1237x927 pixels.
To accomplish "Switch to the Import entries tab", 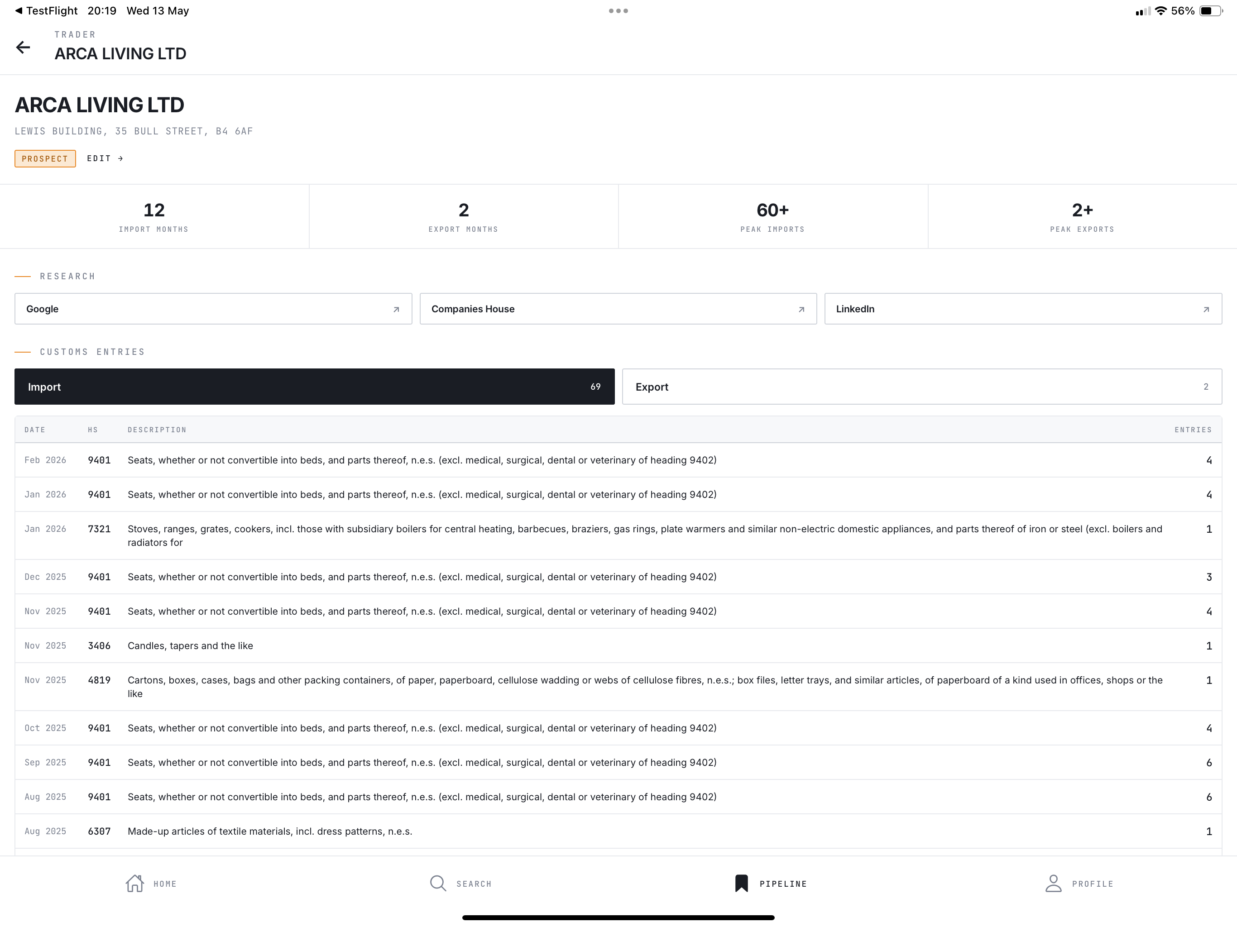I will 314,387.
